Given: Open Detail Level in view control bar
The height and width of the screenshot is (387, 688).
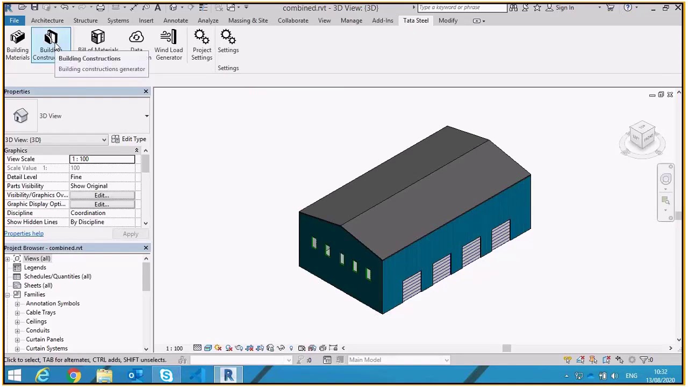Looking at the screenshot, I should [197, 348].
